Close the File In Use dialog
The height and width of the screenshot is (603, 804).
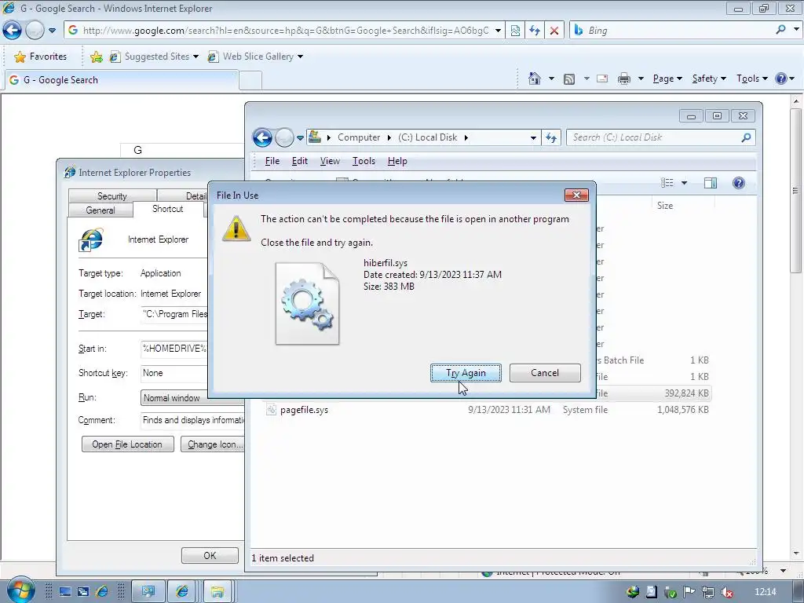[x=576, y=195]
